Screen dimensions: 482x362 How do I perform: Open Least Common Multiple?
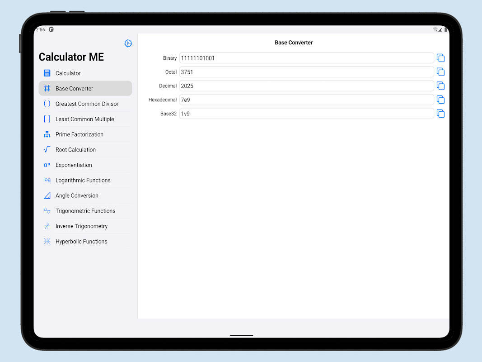click(x=85, y=119)
